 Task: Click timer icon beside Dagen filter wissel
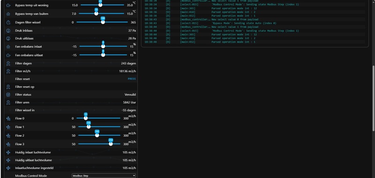[8, 22]
